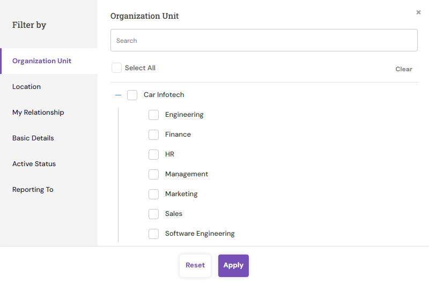The image size is (429, 284).
Task: Check the Marketing checkbox
Action: coord(153,194)
